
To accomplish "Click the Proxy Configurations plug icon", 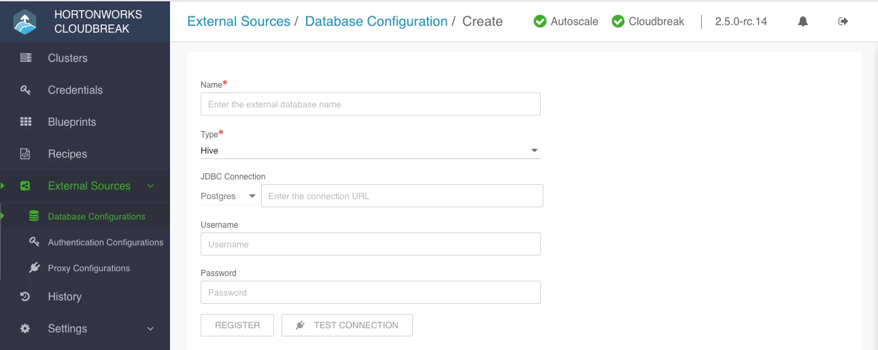I will [x=34, y=268].
